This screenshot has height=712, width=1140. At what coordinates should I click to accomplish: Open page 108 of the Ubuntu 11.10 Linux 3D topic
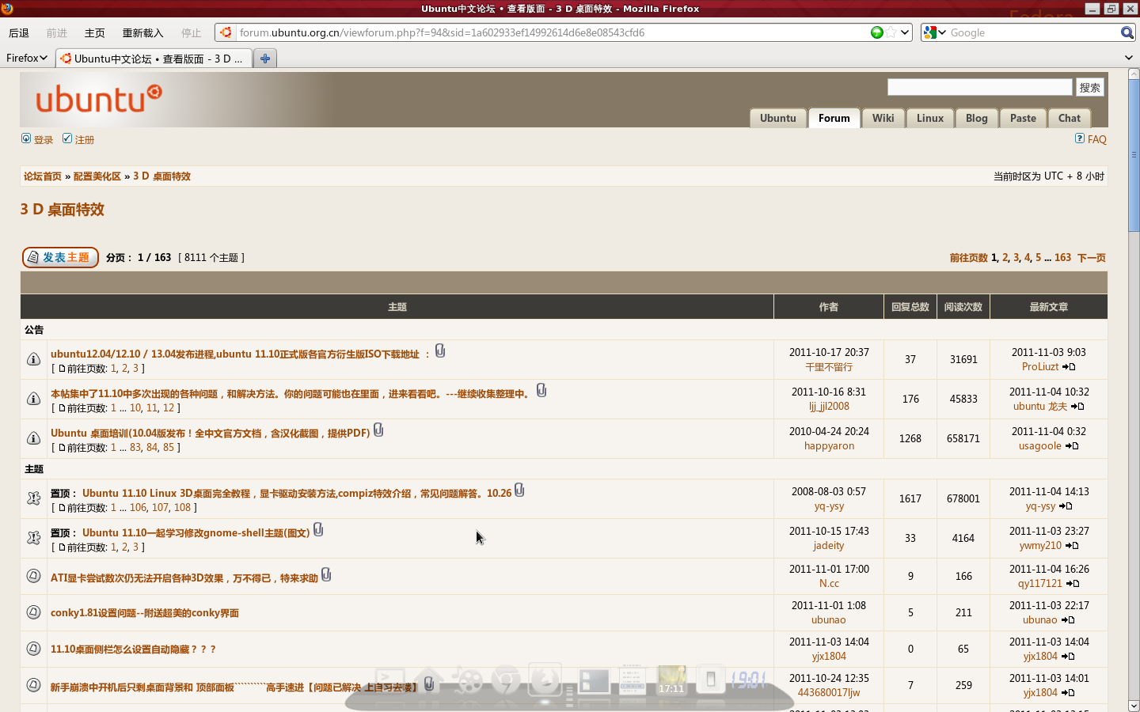(x=182, y=508)
